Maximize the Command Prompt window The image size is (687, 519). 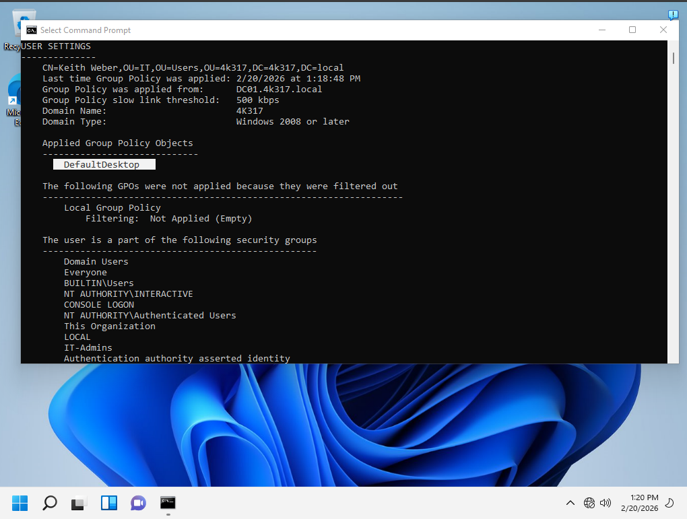[x=632, y=30]
